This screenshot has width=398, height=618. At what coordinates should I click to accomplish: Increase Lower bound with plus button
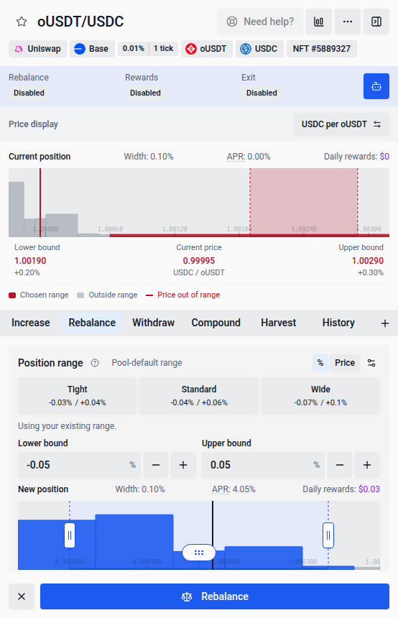(x=183, y=465)
